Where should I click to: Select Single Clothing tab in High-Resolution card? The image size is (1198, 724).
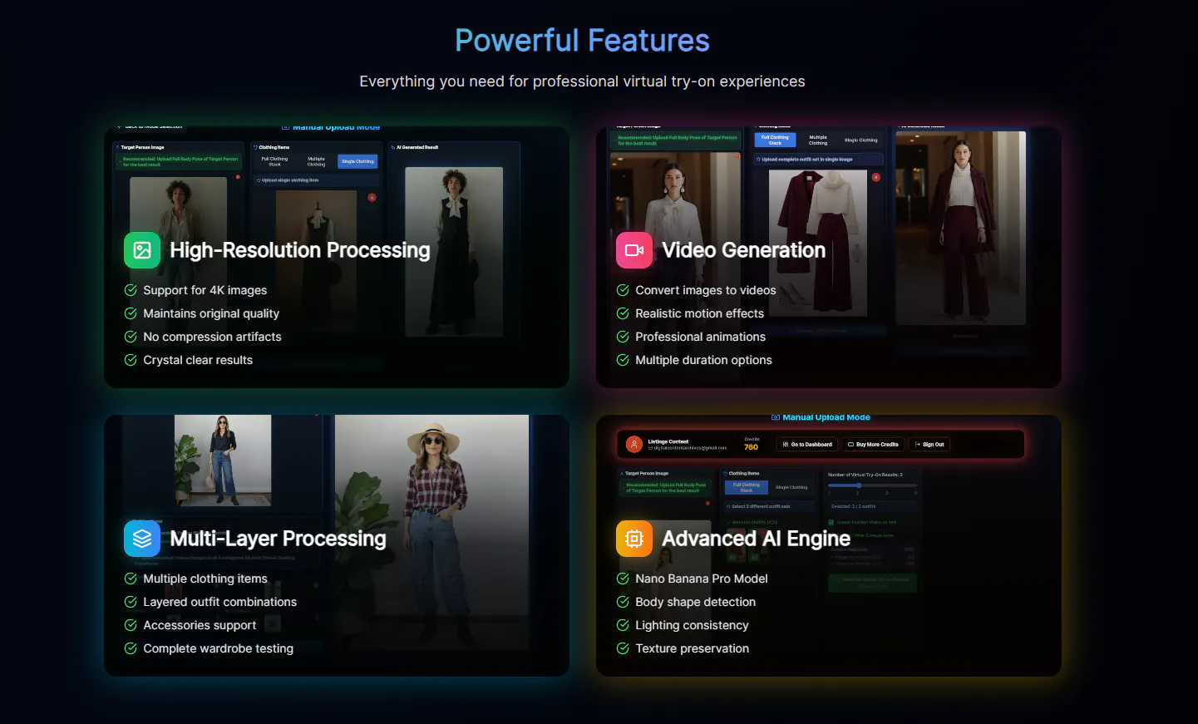(357, 161)
